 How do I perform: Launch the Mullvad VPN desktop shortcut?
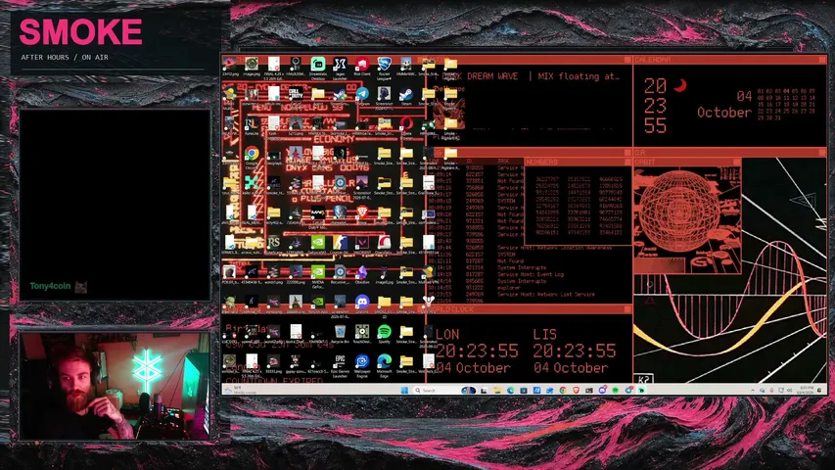tap(429, 274)
